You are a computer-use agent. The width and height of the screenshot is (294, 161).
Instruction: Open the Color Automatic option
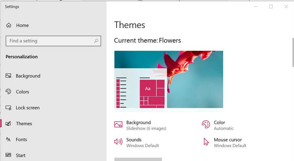click(223, 125)
